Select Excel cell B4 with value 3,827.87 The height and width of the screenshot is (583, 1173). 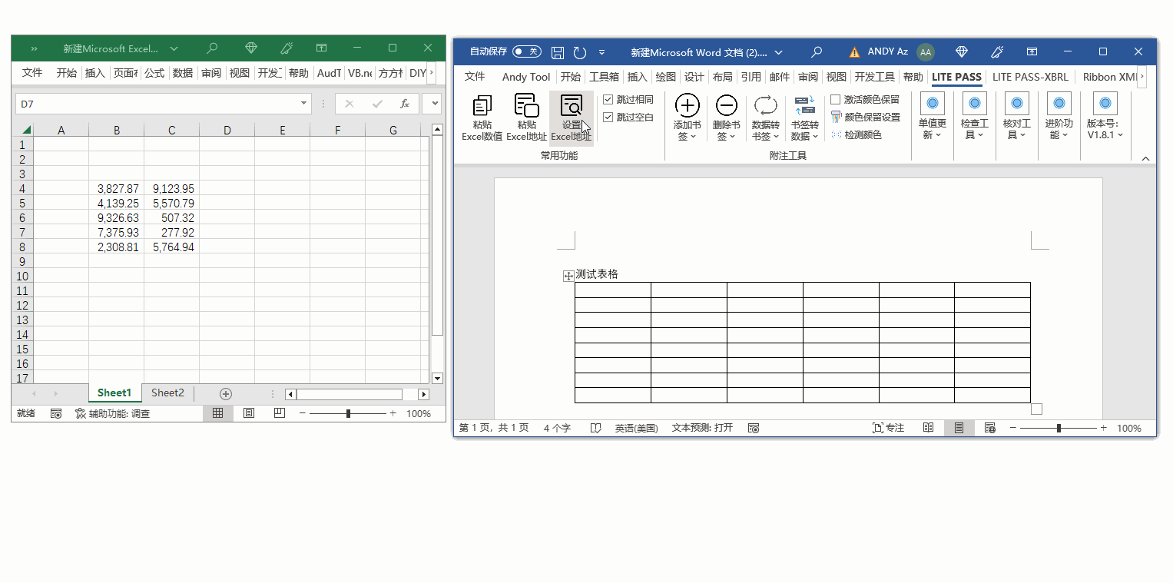[117, 188]
